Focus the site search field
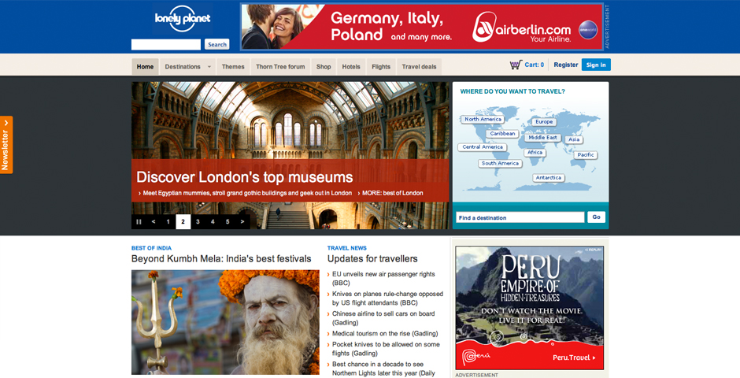 click(x=166, y=44)
